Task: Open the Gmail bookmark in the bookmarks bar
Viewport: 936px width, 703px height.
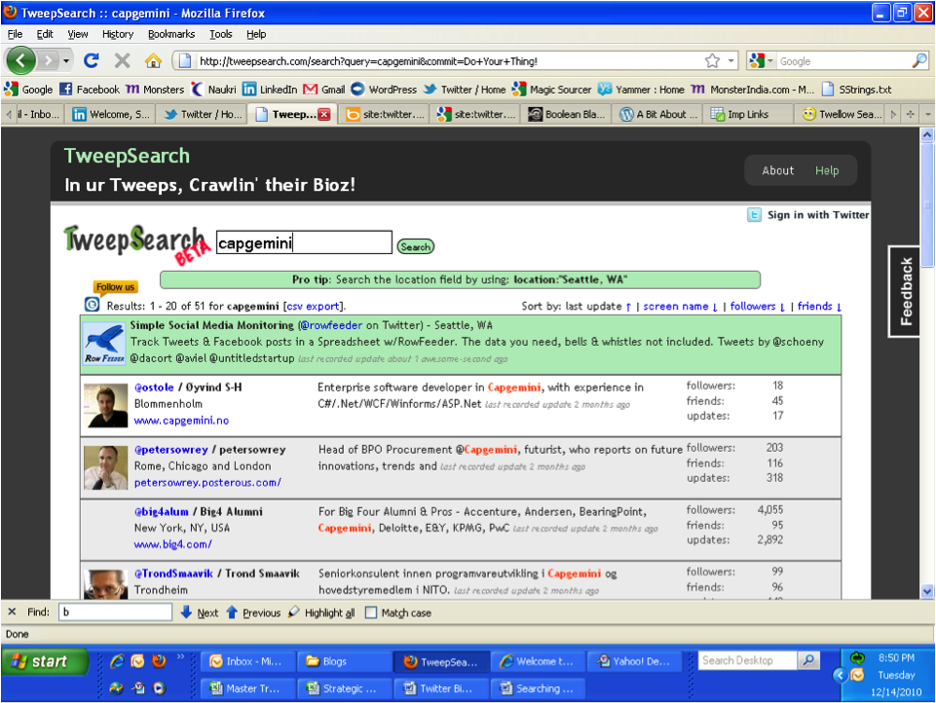Action: point(324,90)
